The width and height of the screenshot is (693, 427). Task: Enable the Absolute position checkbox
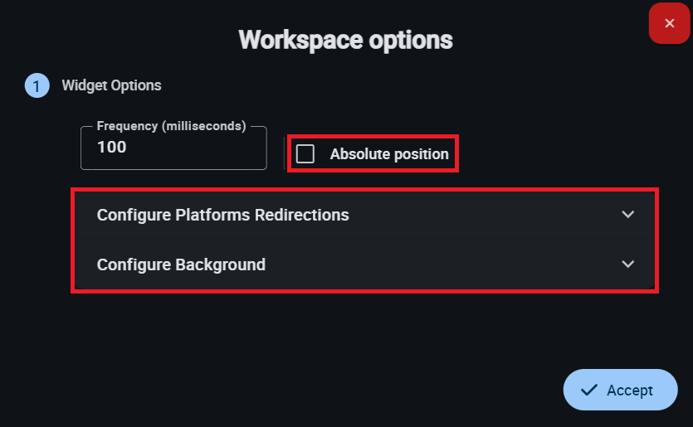coord(305,154)
